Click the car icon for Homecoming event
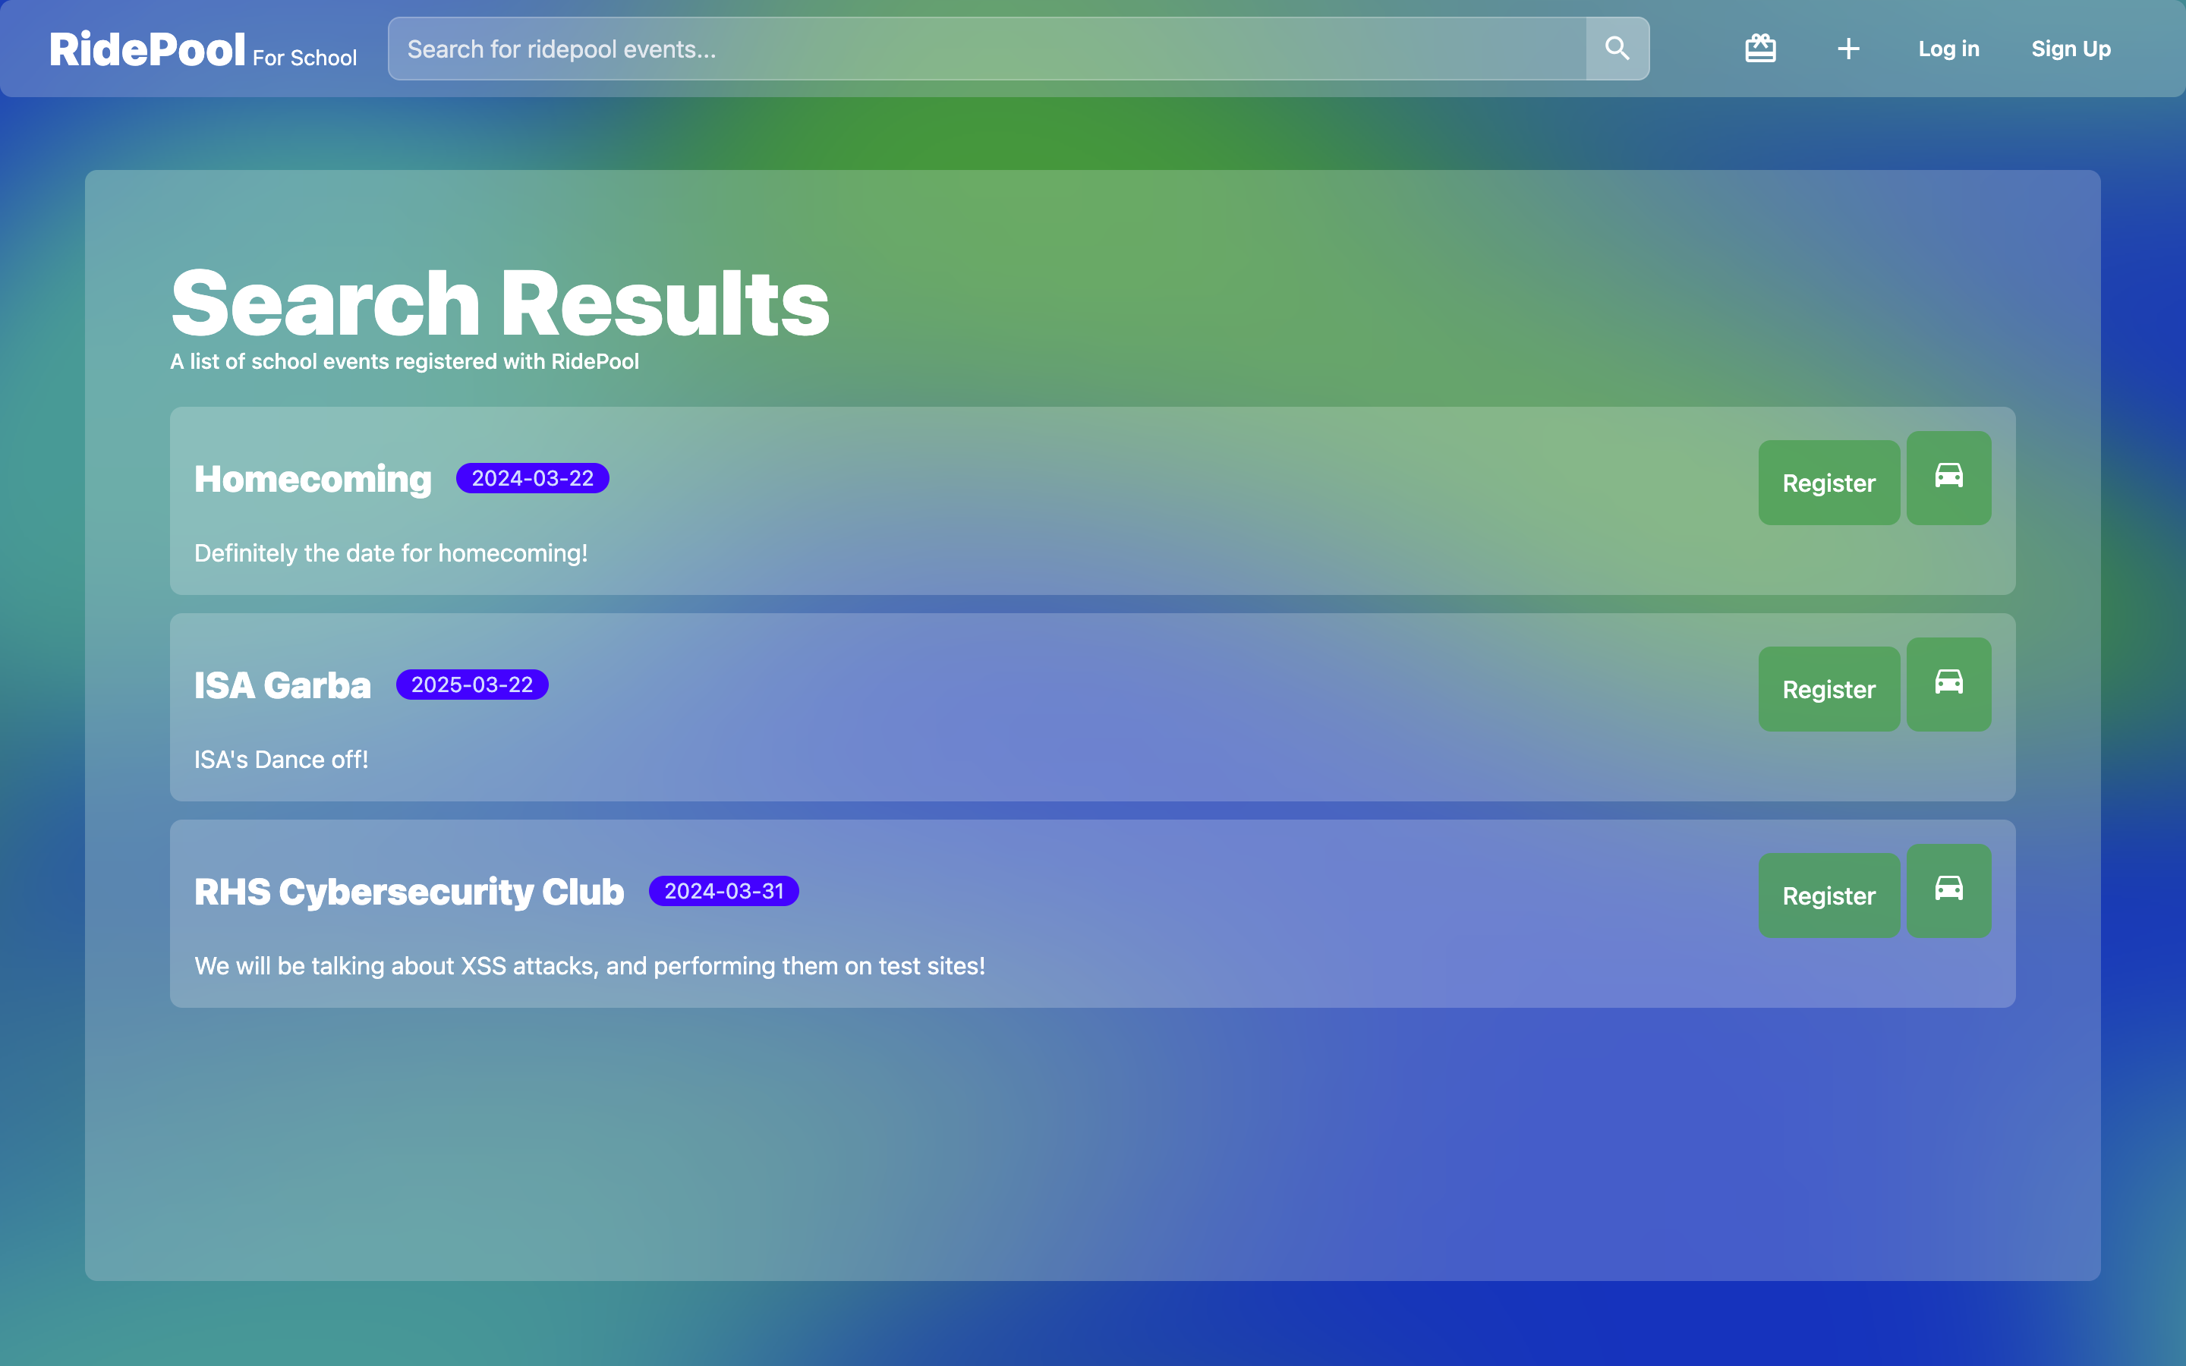Viewport: 2186px width, 1366px height. pos(1948,477)
